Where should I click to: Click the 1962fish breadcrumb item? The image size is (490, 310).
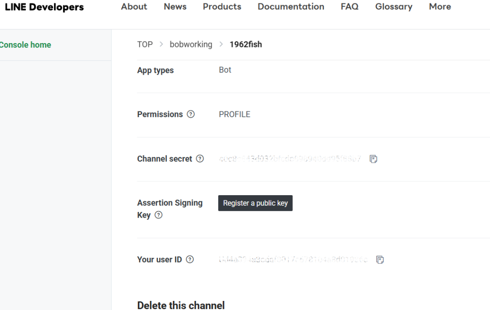pos(245,44)
